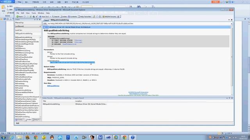This screenshot has width=250, height=140.
Task: Open the File menu
Action: tap(18, 13)
